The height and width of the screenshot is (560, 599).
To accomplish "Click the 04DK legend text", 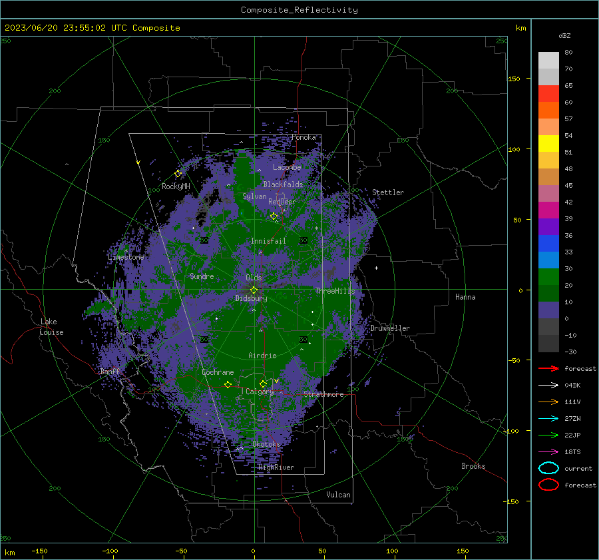I will point(572,385).
